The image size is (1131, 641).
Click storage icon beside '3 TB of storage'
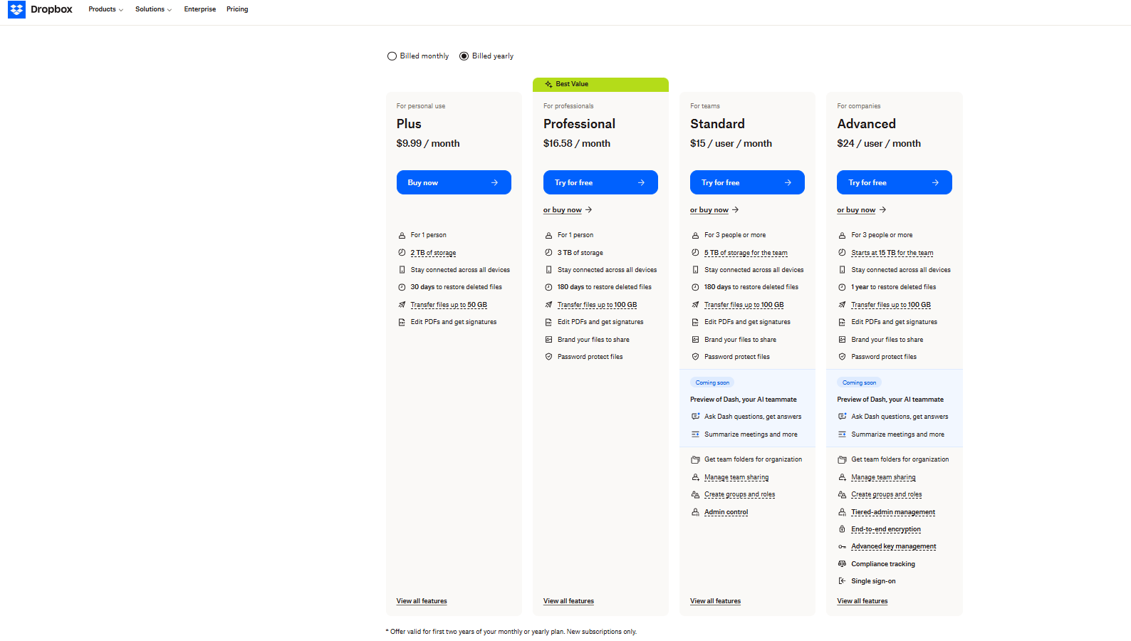pos(548,253)
